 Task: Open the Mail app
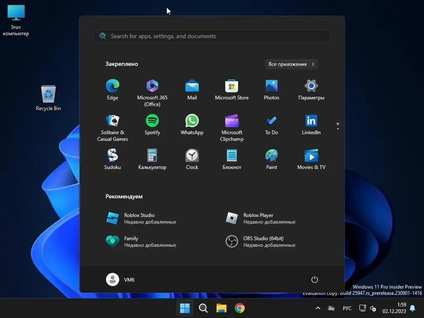[x=192, y=90]
